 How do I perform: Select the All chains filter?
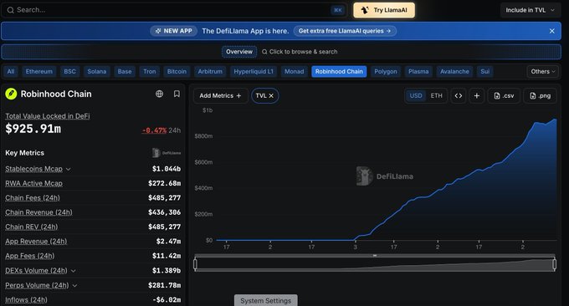pos(11,72)
